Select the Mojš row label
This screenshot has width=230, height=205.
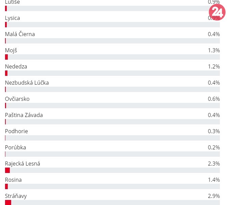coord(11,50)
